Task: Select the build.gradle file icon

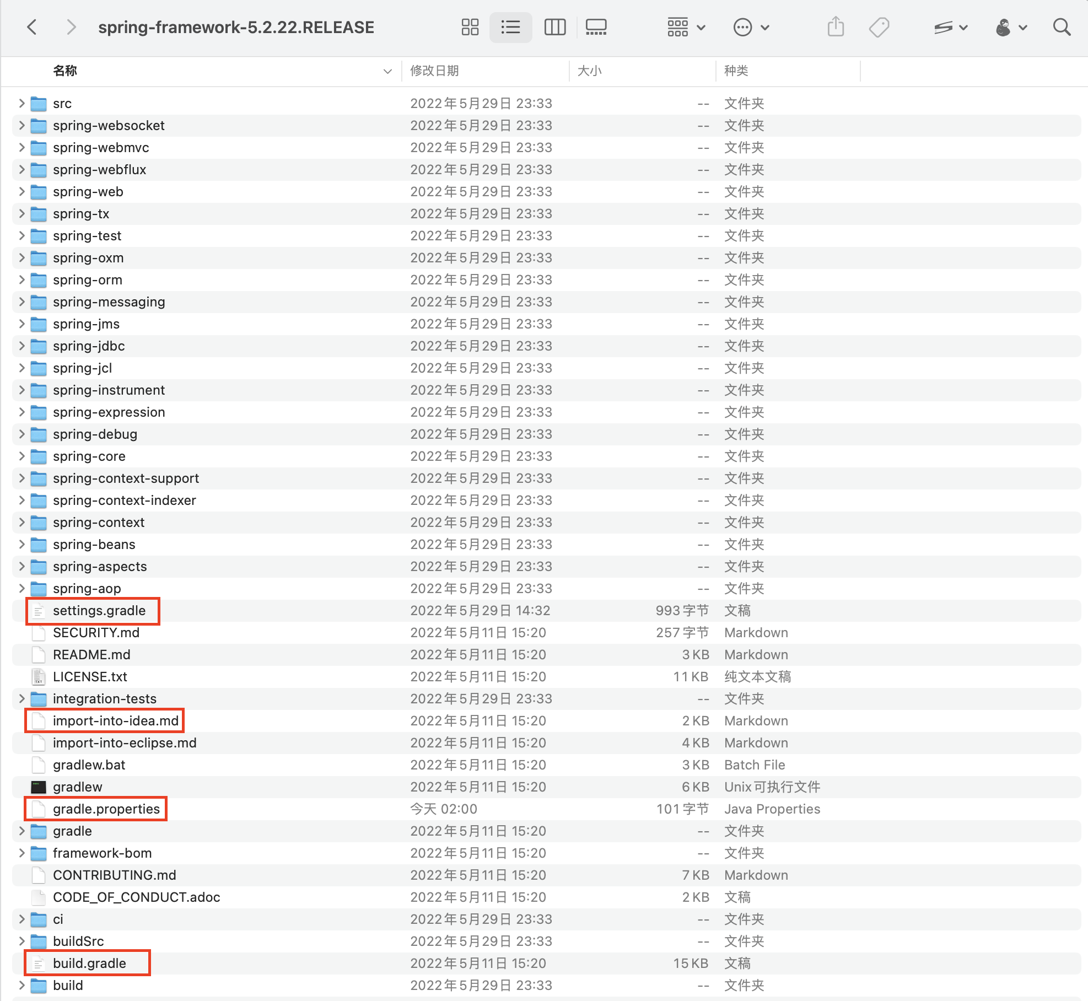Action: coord(38,964)
